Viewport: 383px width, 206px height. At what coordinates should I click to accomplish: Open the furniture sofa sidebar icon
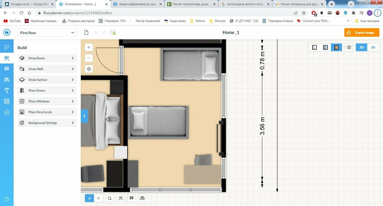pos(7,80)
